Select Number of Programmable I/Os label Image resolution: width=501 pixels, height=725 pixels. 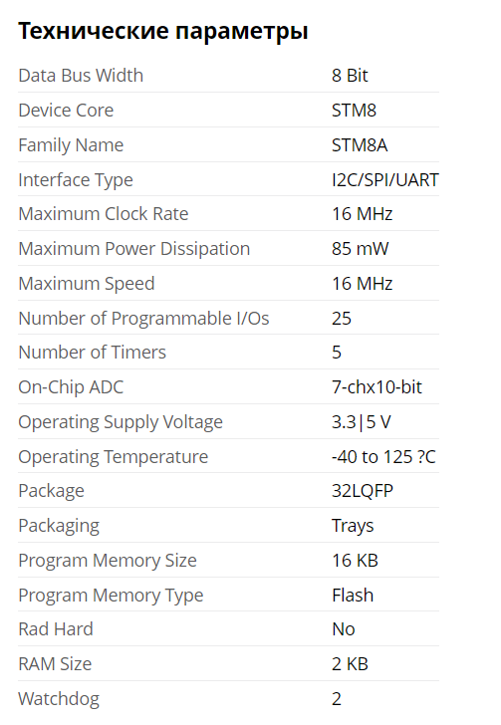pos(143,318)
